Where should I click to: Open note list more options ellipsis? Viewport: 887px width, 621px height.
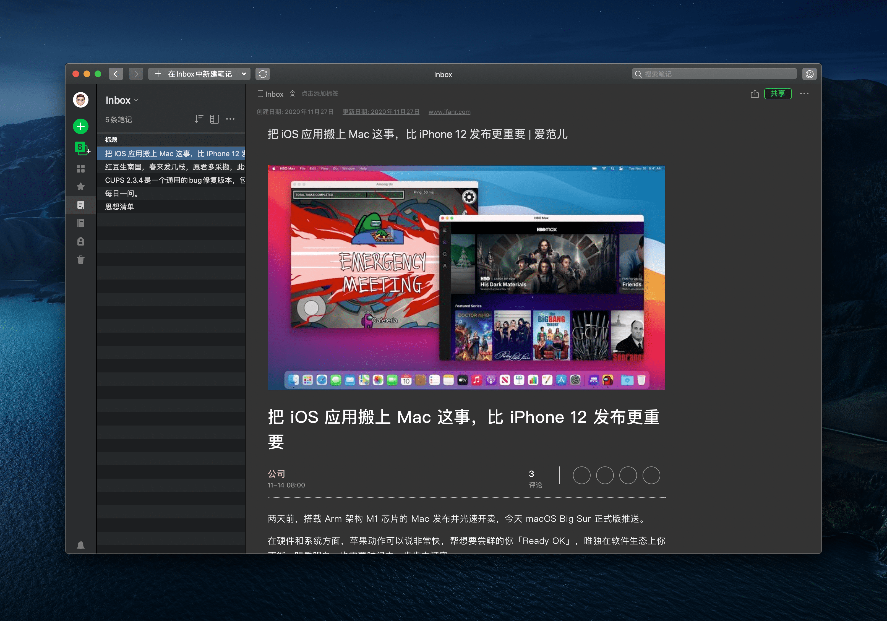pos(230,119)
